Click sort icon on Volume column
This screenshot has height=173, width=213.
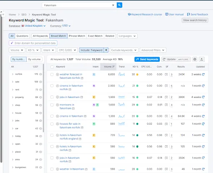[x=114, y=67]
